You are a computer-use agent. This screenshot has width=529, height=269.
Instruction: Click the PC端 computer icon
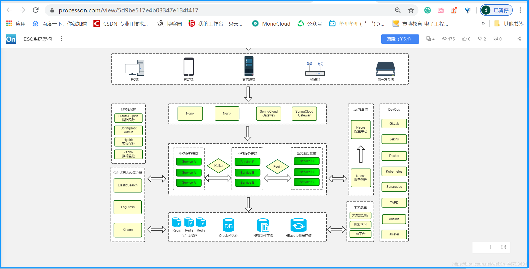click(135, 68)
